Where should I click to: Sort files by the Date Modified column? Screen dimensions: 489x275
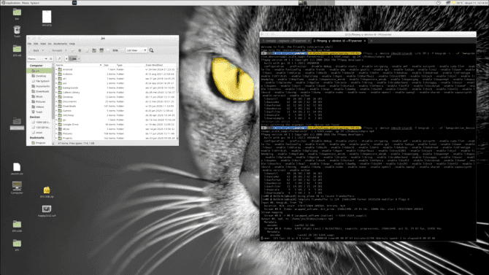tap(160, 65)
